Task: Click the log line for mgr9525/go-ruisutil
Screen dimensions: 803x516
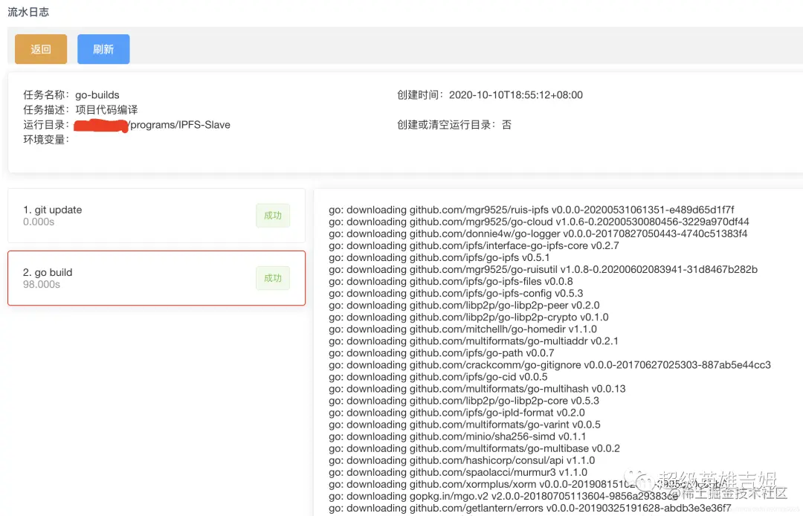Action: (544, 269)
